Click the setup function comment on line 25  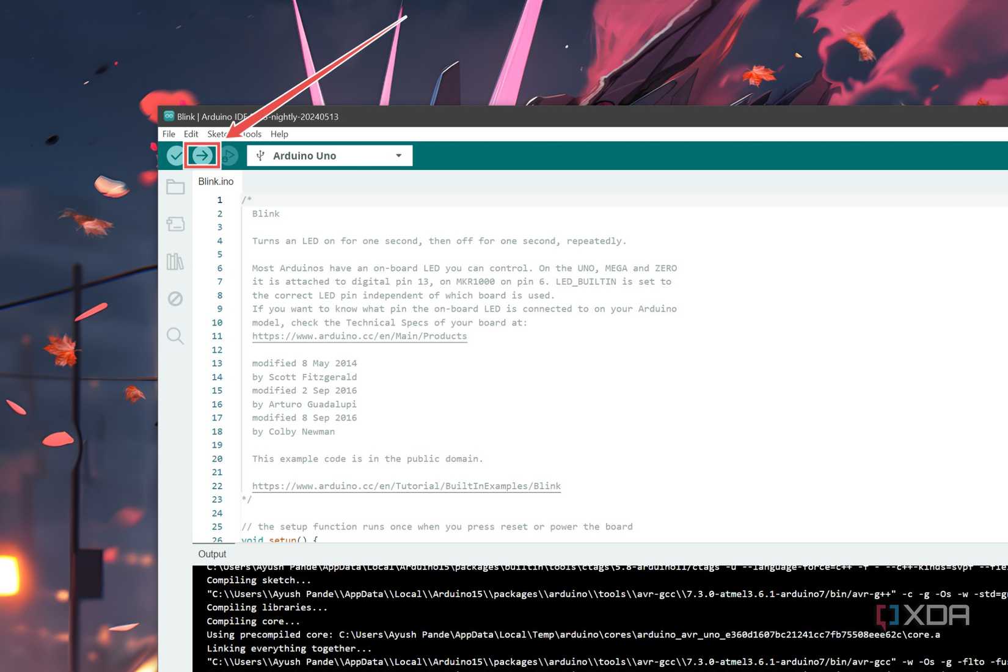coord(437,527)
